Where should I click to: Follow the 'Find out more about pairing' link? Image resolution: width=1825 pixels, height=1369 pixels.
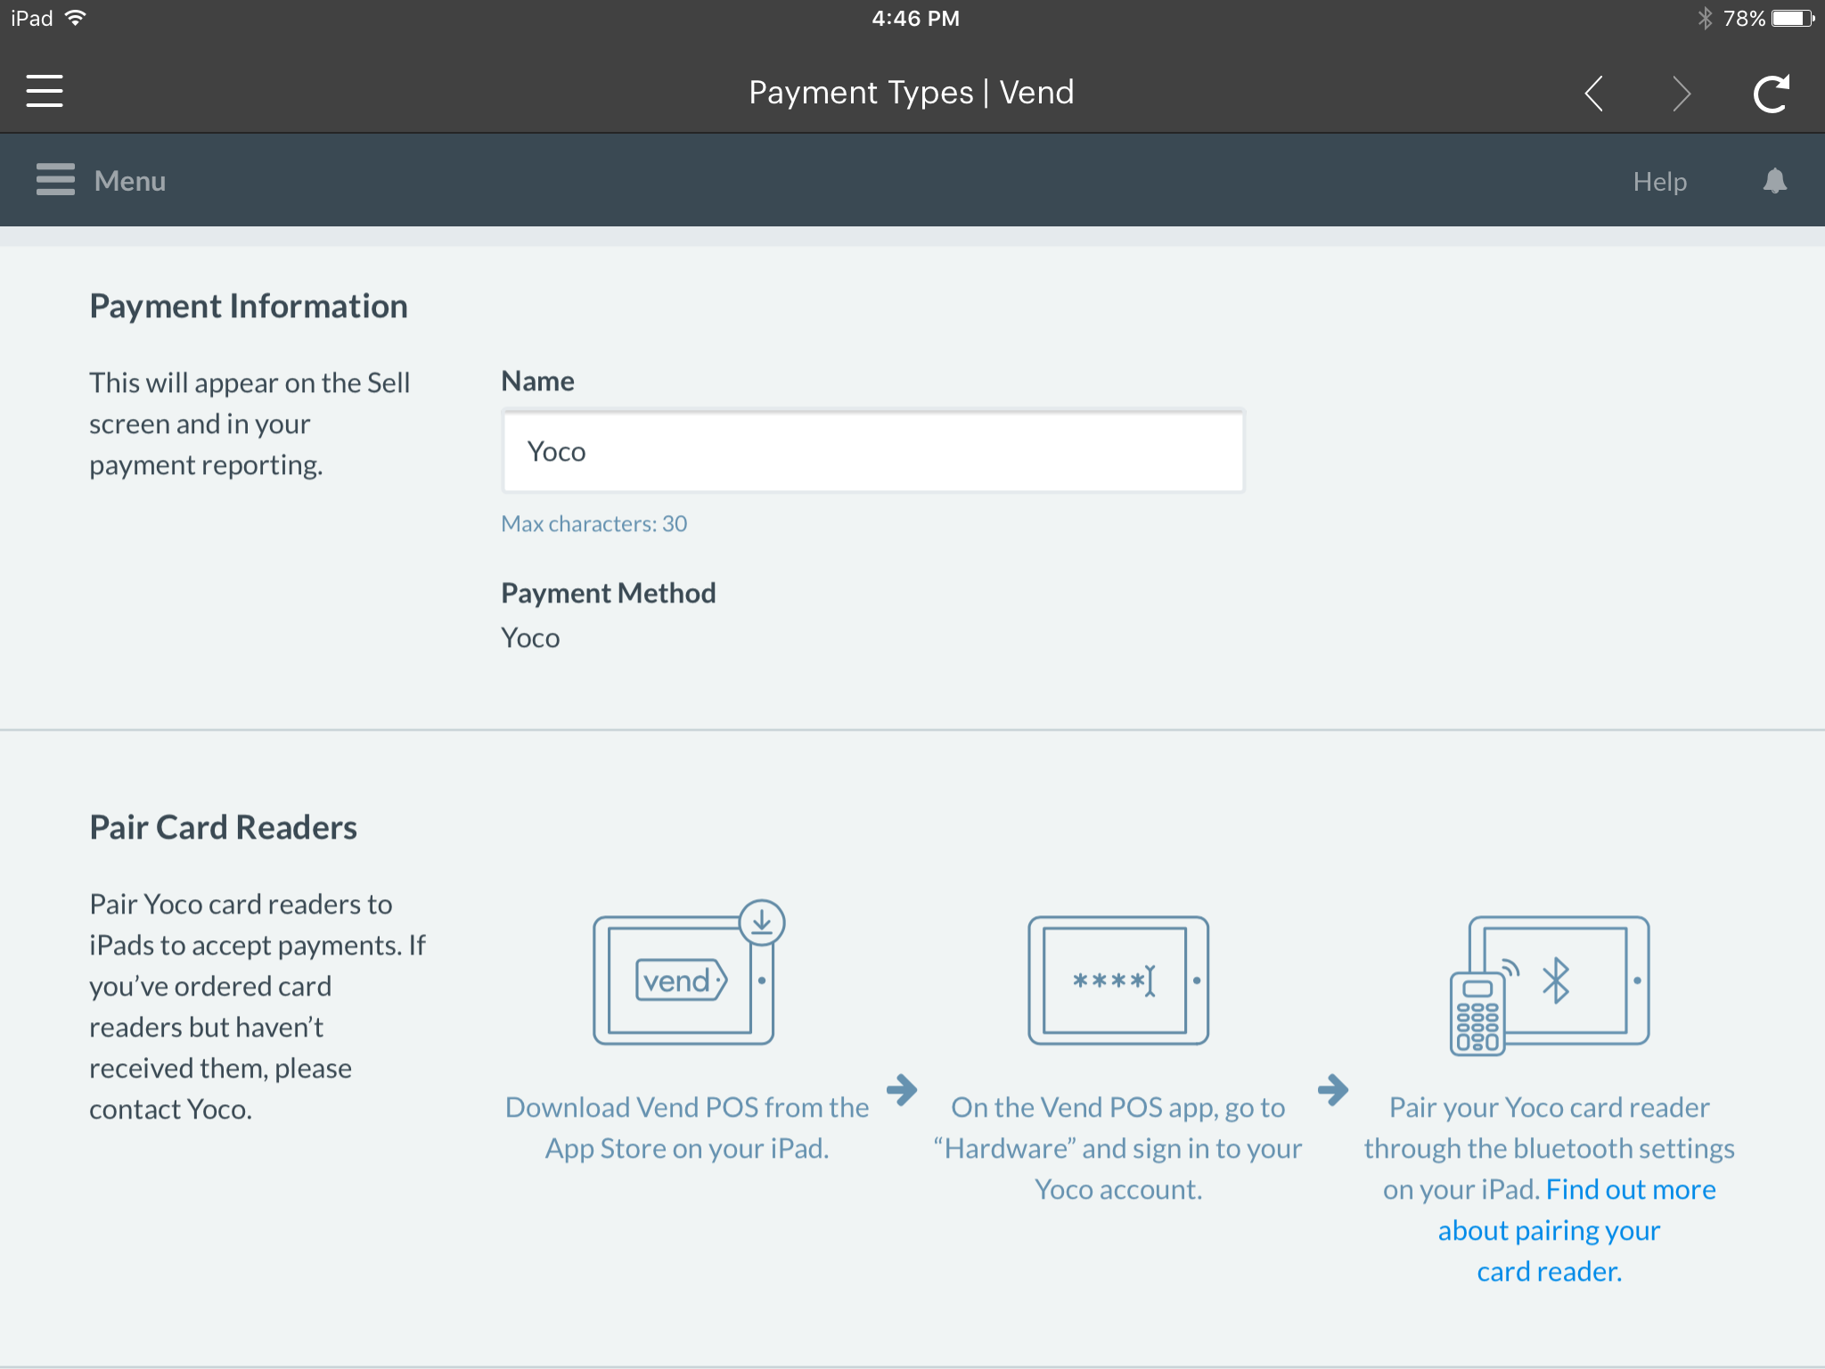click(x=1549, y=1231)
